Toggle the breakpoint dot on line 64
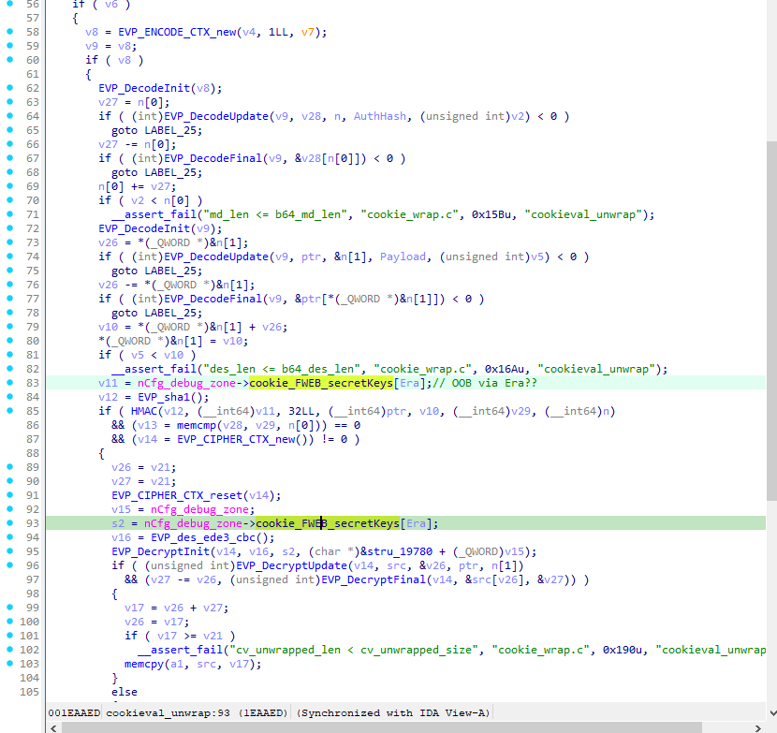 [x=9, y=115]
